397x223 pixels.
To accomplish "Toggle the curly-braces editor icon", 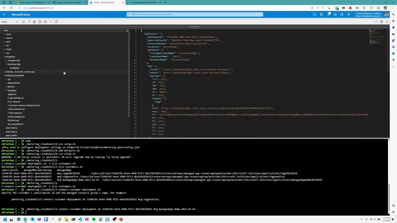I will (51, 22).
